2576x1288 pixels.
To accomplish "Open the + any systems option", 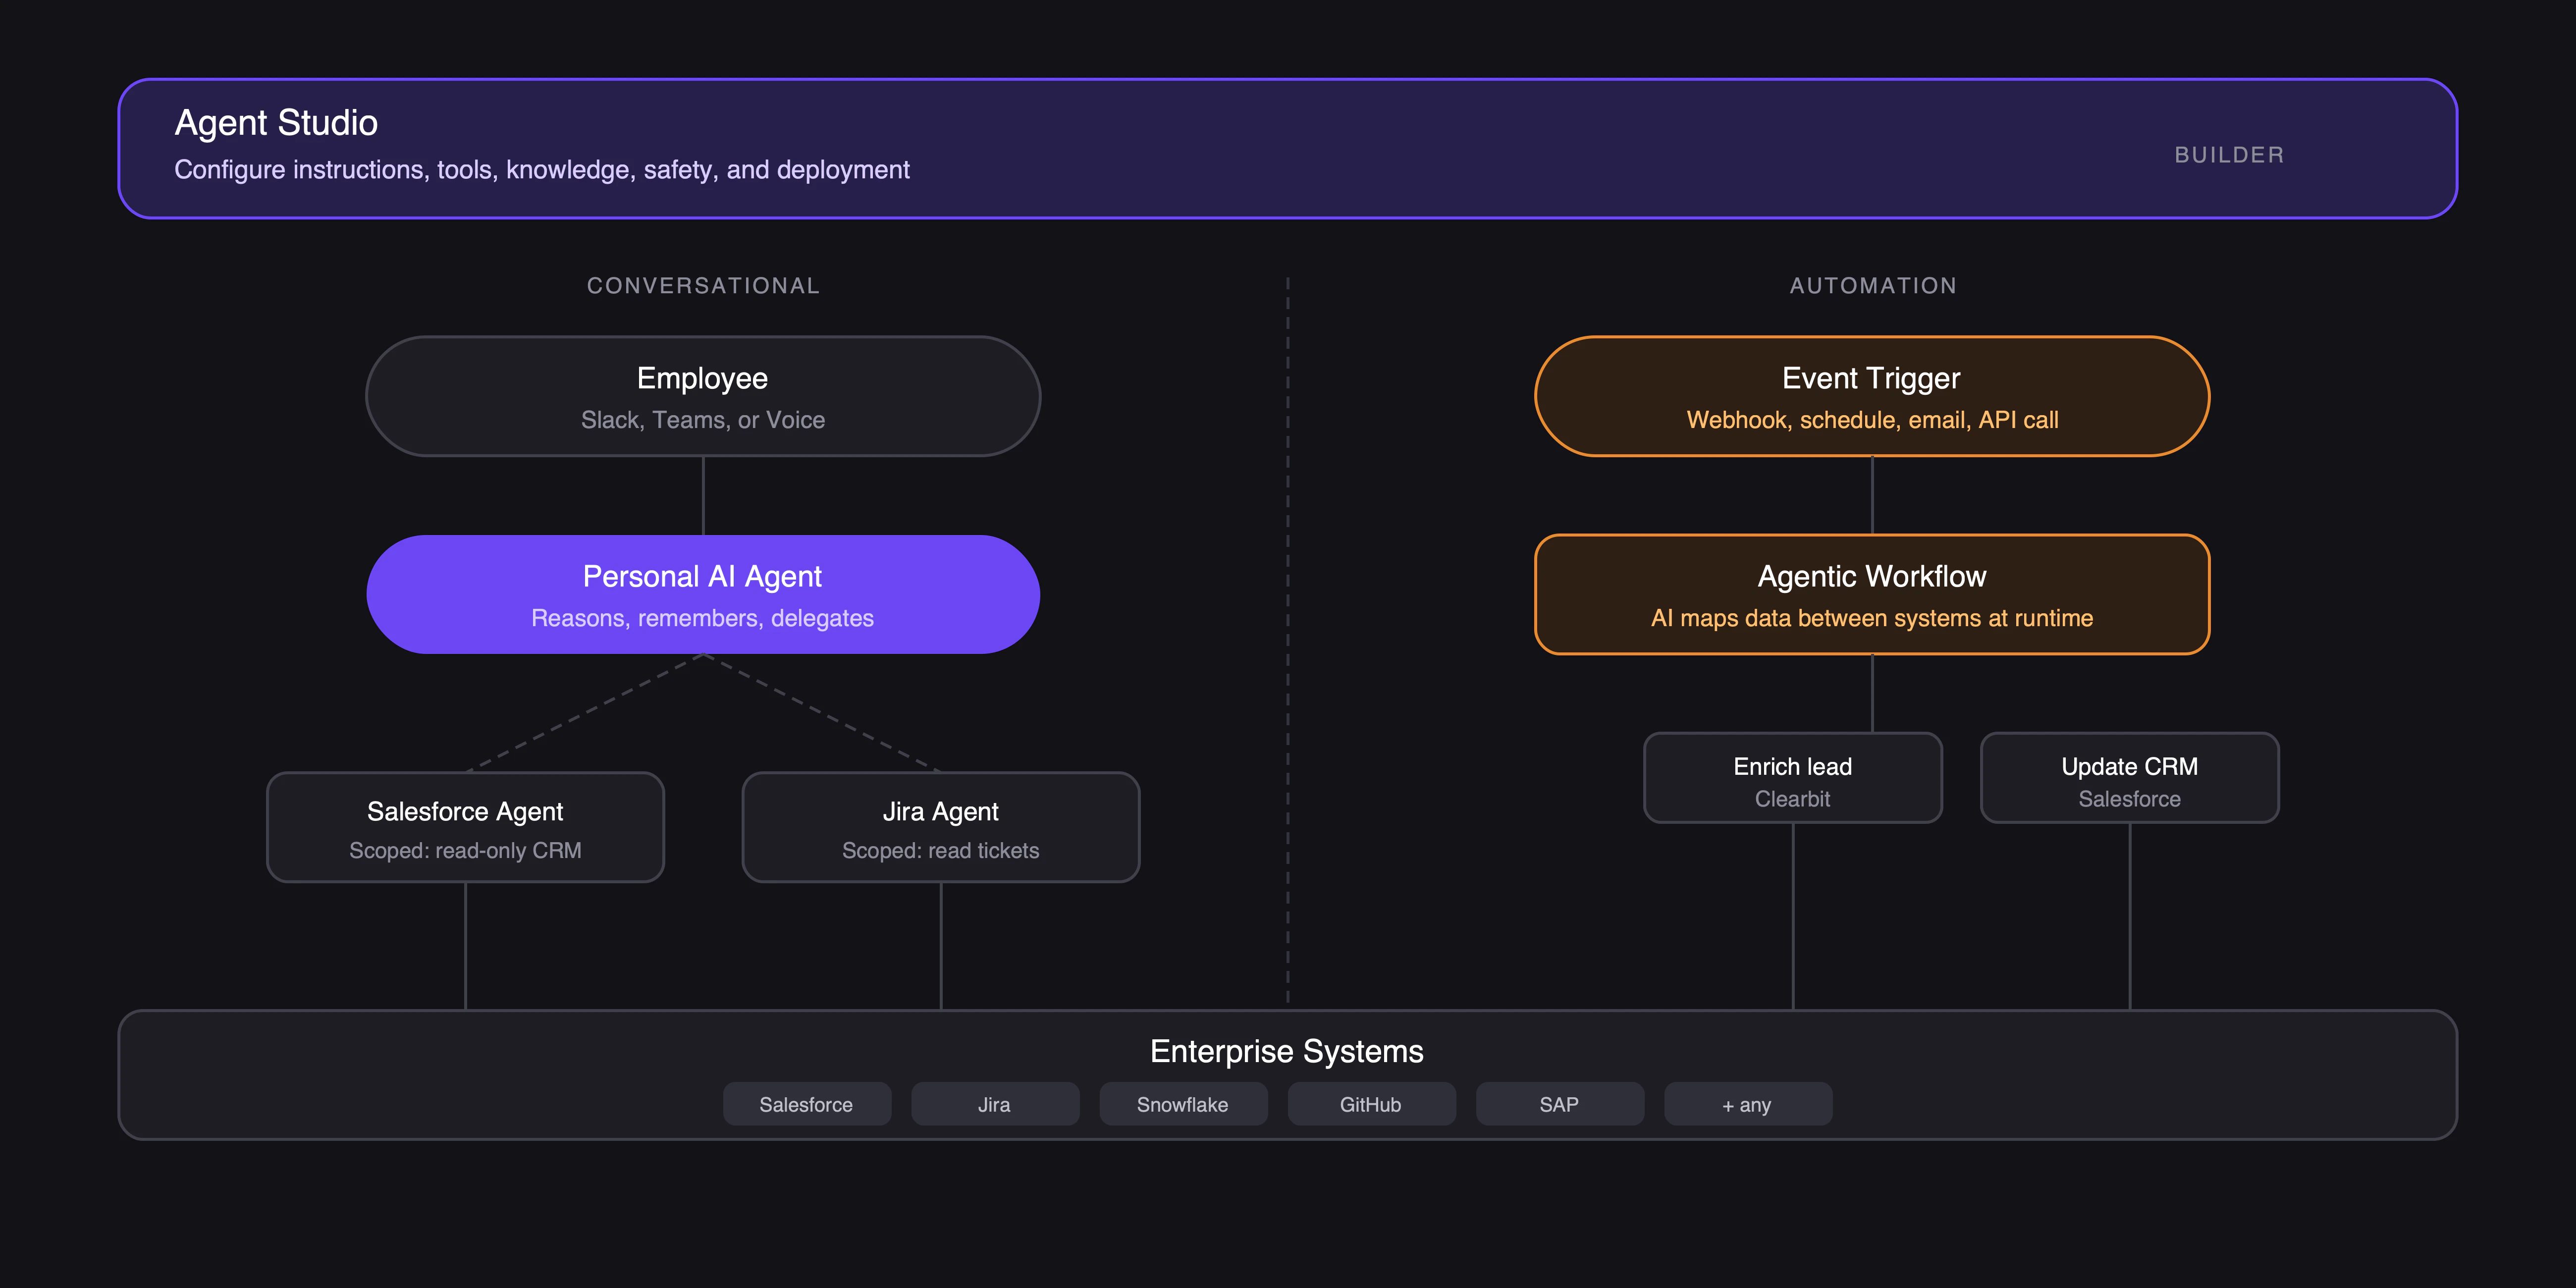I will 1747,1104.
